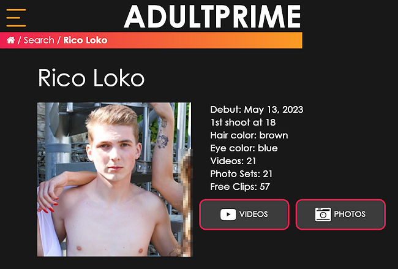Click the Photo Sets: 21 stat line

pyautogui.click(x=241, y=174)
